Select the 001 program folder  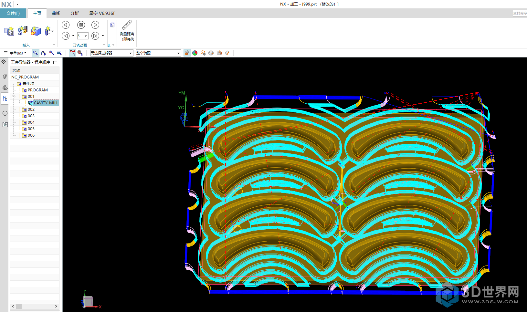[28, 97]
